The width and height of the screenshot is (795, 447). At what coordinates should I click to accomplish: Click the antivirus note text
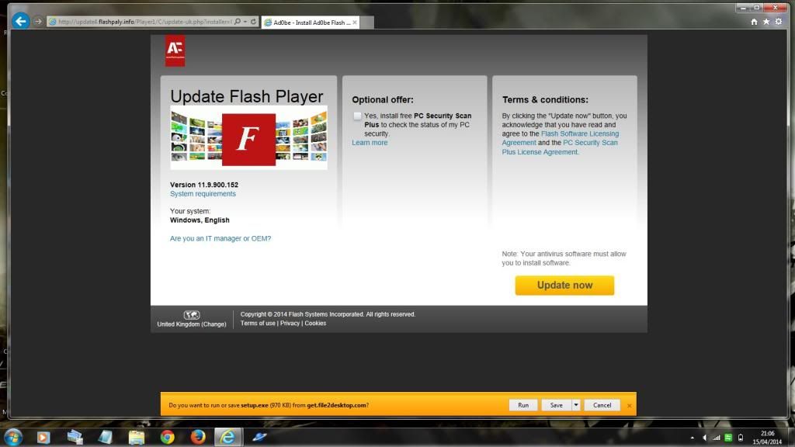pyautogui.click(x=564, y=258)
